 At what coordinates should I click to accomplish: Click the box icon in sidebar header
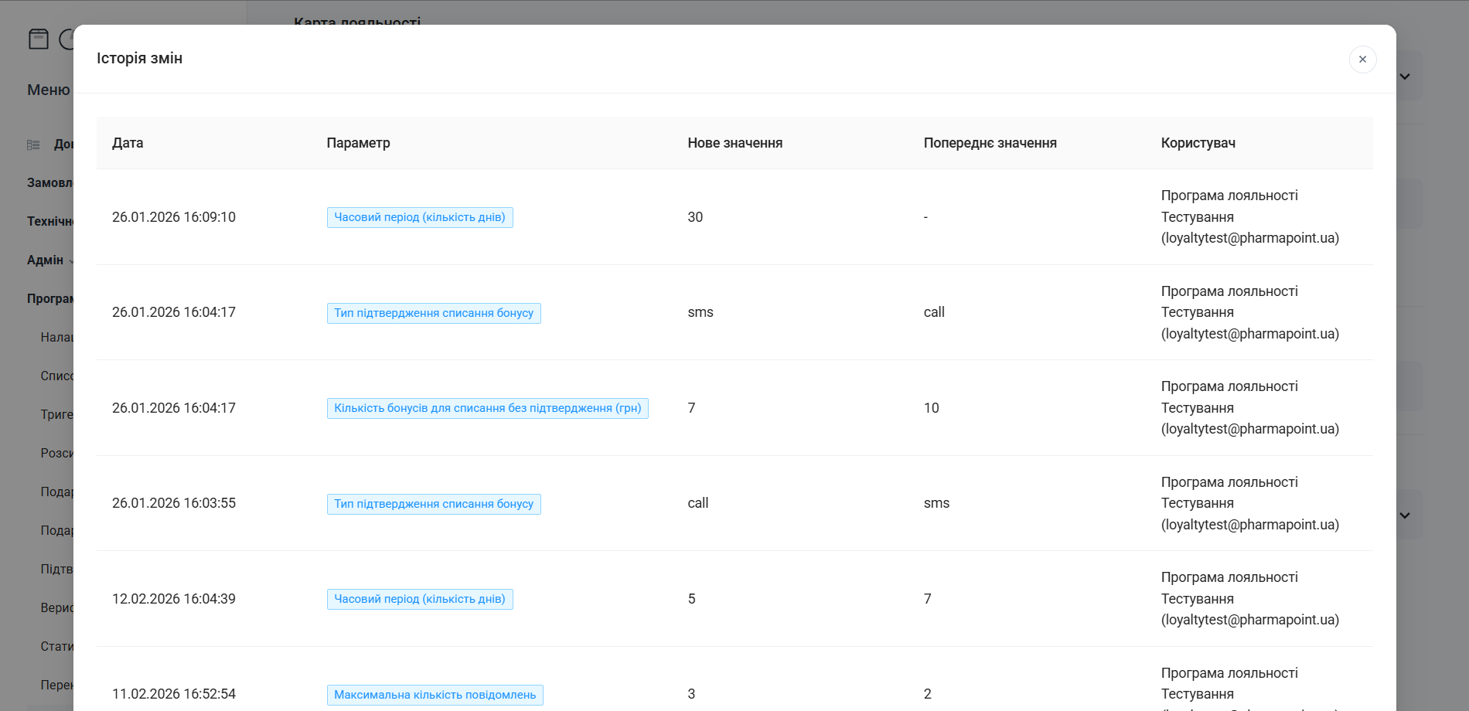tap(39, 39)
